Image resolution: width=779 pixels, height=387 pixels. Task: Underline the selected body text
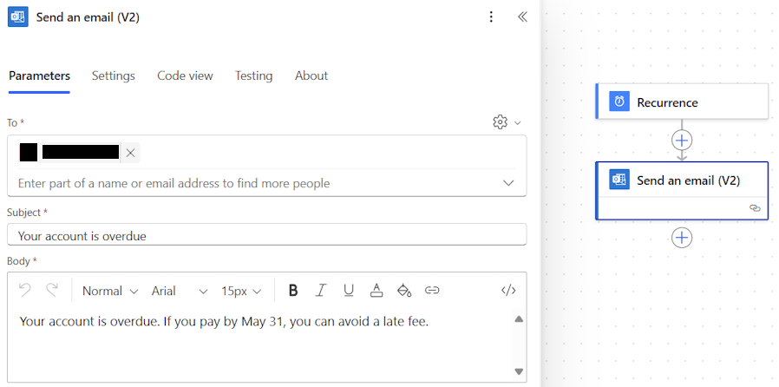pyautogui.click(x=349, y=291)
